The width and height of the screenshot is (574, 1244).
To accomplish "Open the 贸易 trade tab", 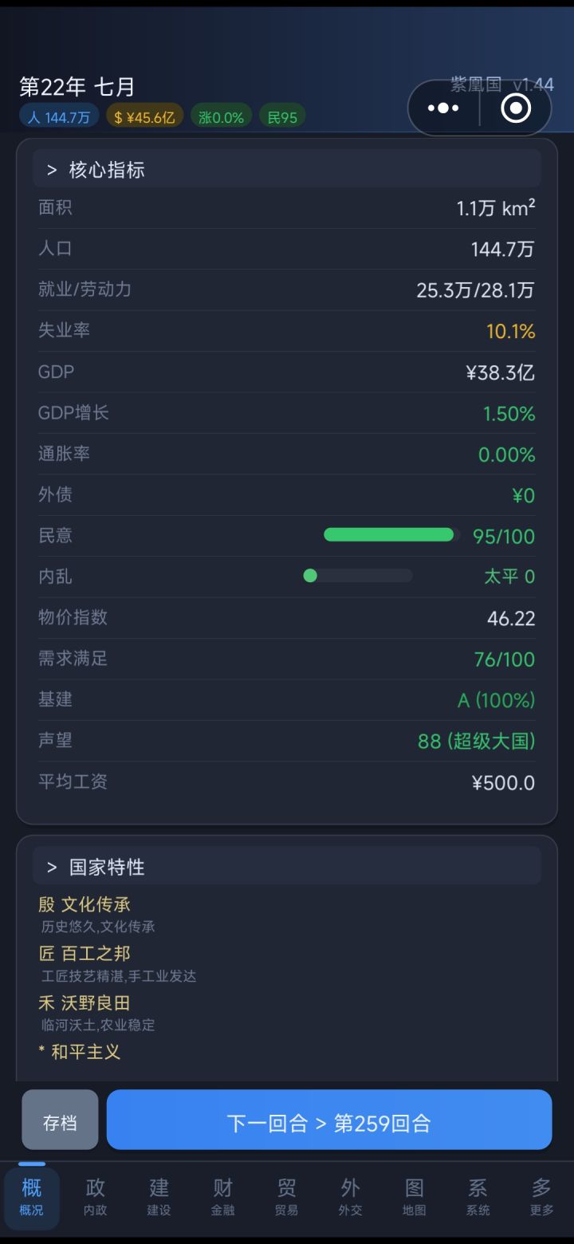I will pyautogui.click(x=287, y=1196).
